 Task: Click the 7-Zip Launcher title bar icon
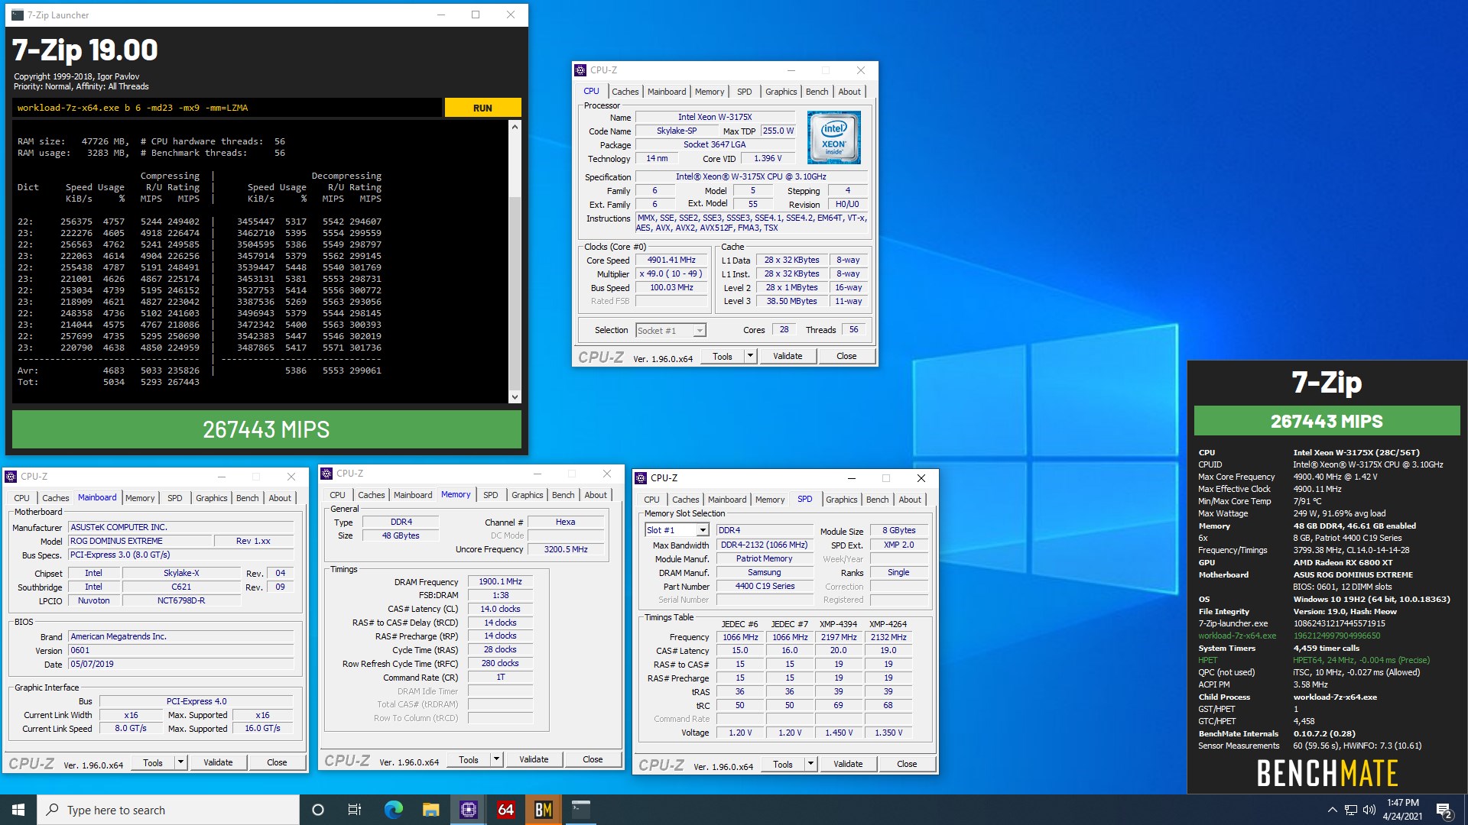(x=17, y=15)
